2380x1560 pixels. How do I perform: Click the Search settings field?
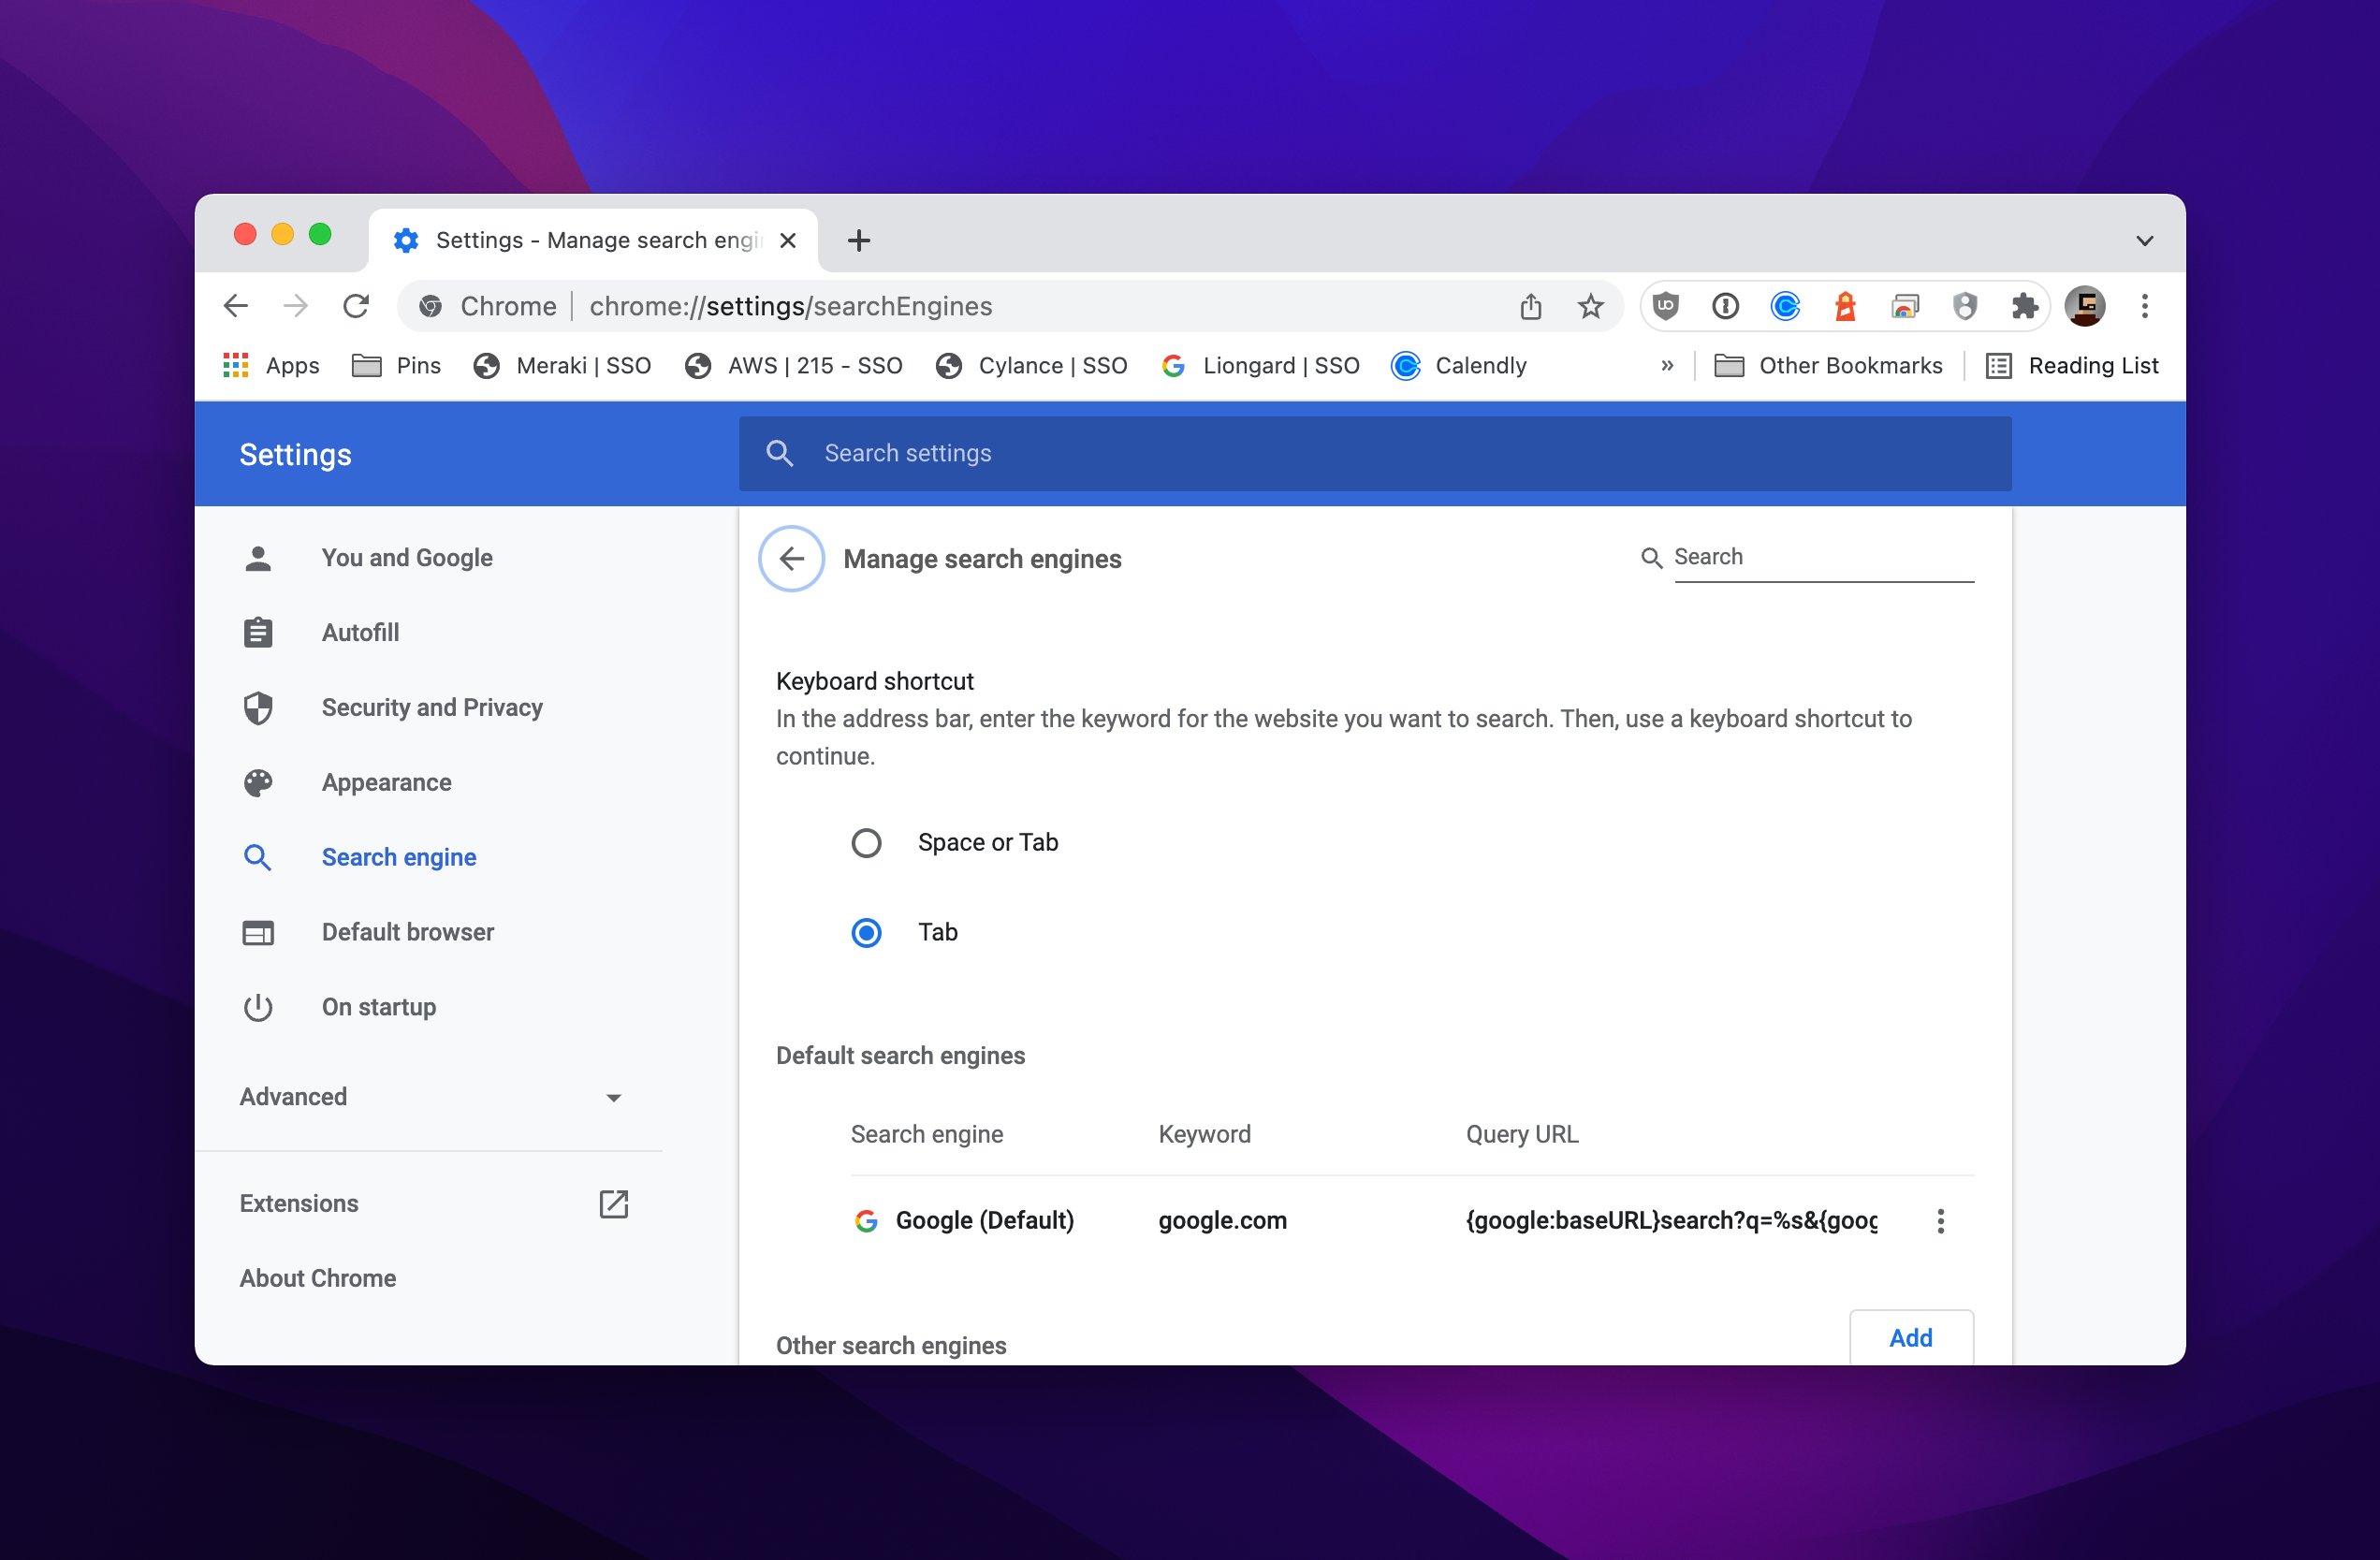(x=1375, y=453)
